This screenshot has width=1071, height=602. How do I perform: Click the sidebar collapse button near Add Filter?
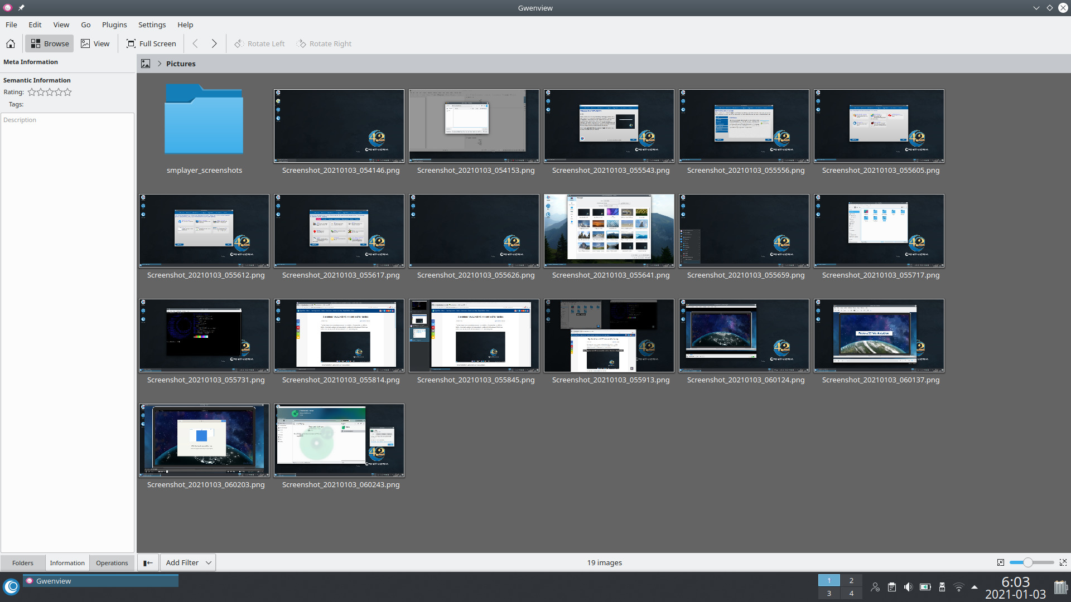tap(147, 562)
